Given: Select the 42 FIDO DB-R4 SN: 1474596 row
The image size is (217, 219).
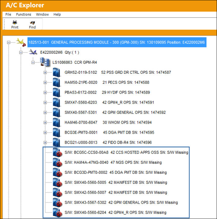Looking at the screenshot, I should click(x=108, y=143).
